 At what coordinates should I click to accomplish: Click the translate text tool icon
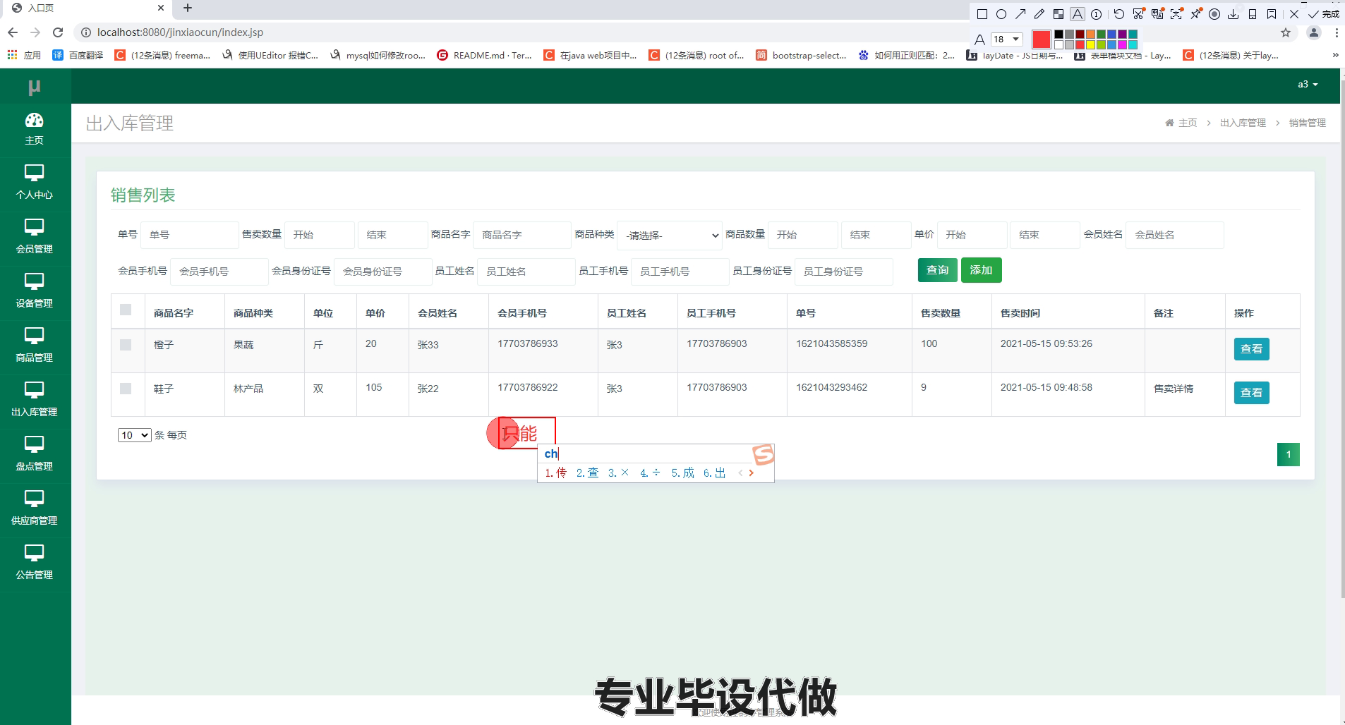1157,14
